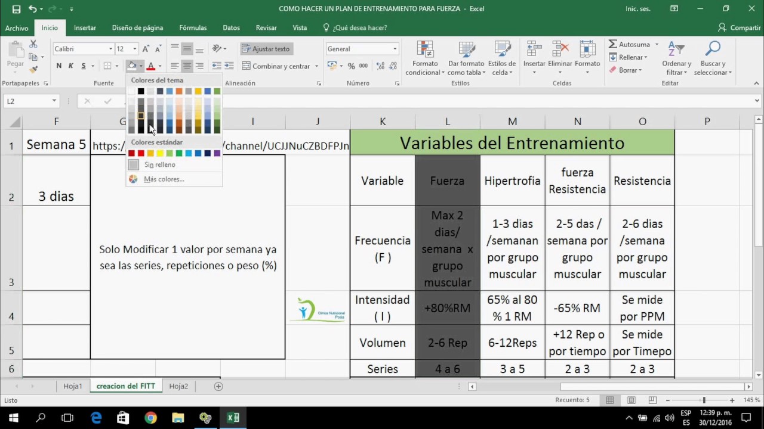Image resolution: width=764 pixels, height=429 pixels.
Task: Apply the red font color A
Action: (151, 66)
